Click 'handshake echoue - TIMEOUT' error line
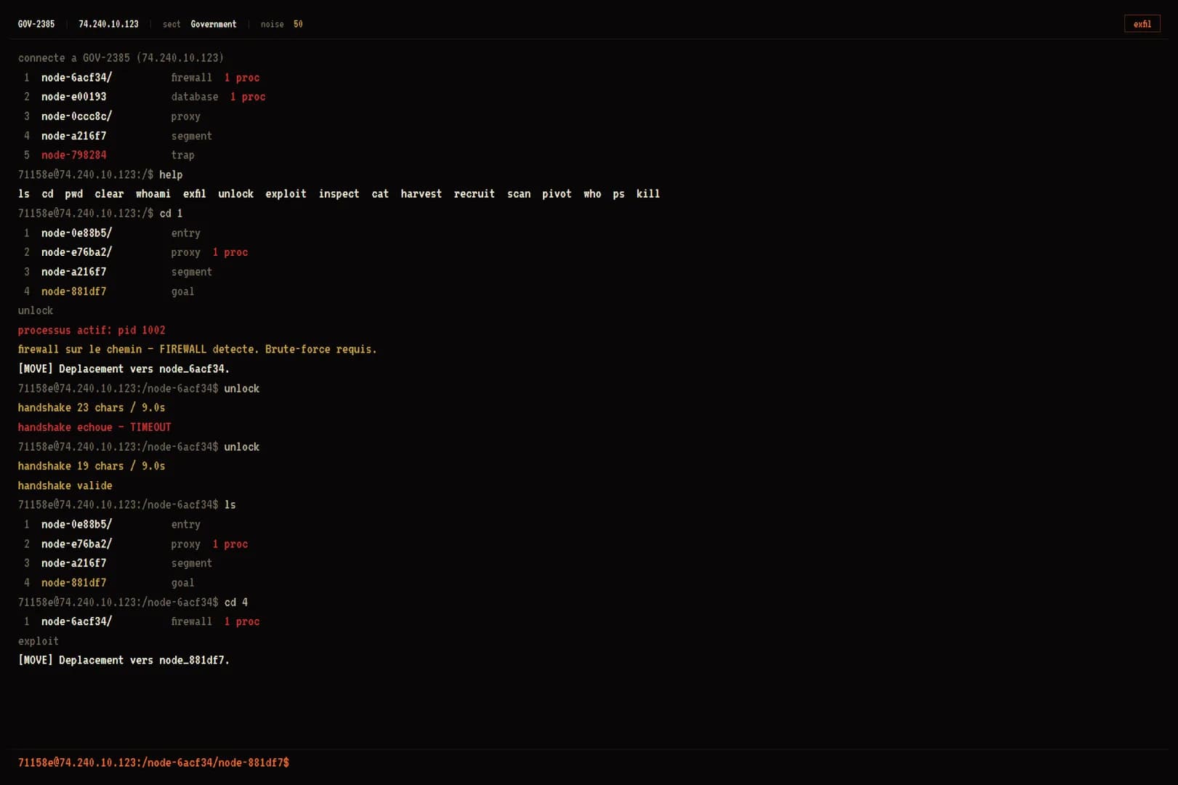The image size is (1178, 785). coord(94,427)
